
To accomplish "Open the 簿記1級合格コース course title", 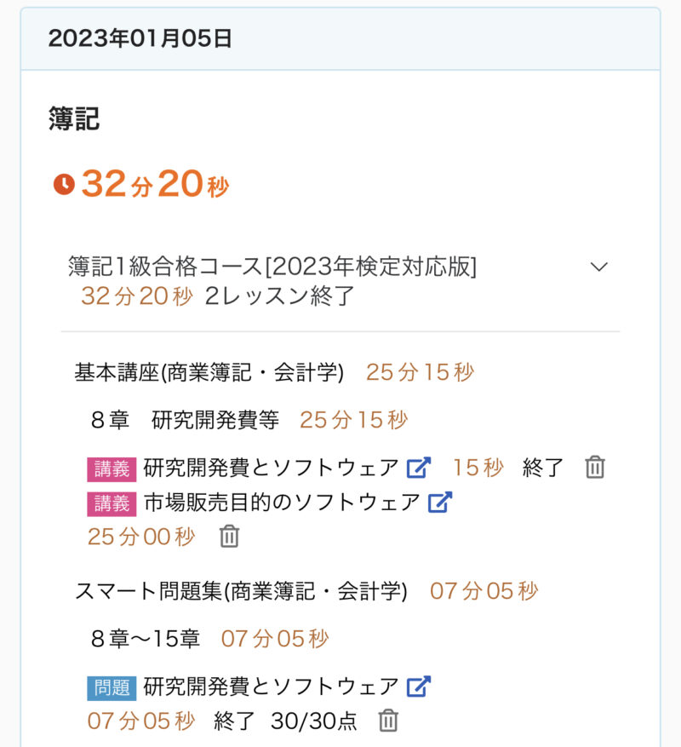I will (x=272, y=267).
